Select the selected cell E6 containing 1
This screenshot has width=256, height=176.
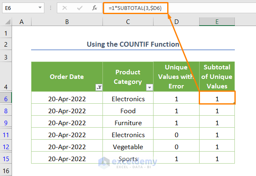[x=217, y=99]
